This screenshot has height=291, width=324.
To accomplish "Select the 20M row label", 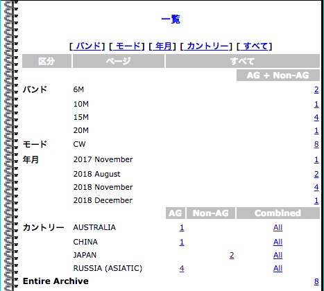I will tap(81, 130).
